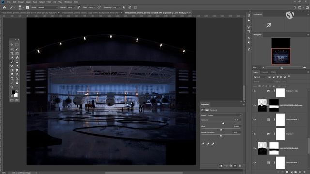This screenshot has height=174, width=310.
Task: Select the Eraser tool
Action: [x=17, y=66]
